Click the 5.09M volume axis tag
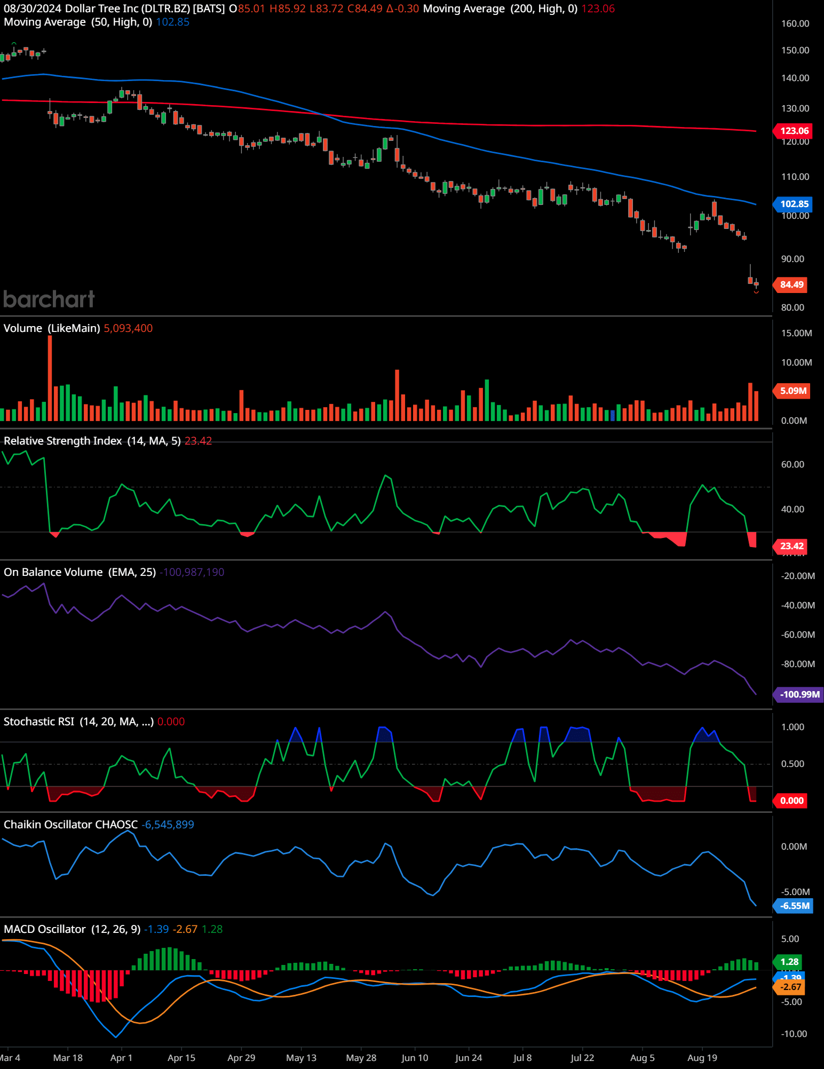The image size is (824, 1069). (x=791, y=391)
